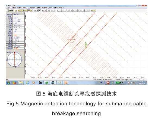The image size is (152, 122).
Task: Click the grid hash toolbar icon
Action: click(40, 10)
